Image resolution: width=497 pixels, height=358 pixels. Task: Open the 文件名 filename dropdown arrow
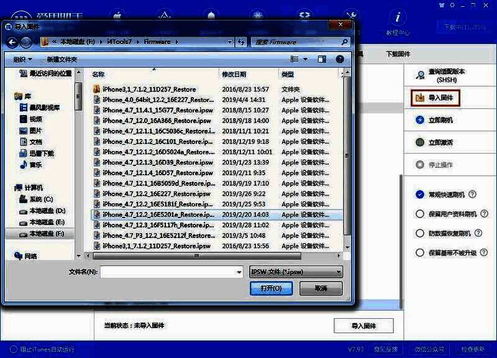click(238, 271)
